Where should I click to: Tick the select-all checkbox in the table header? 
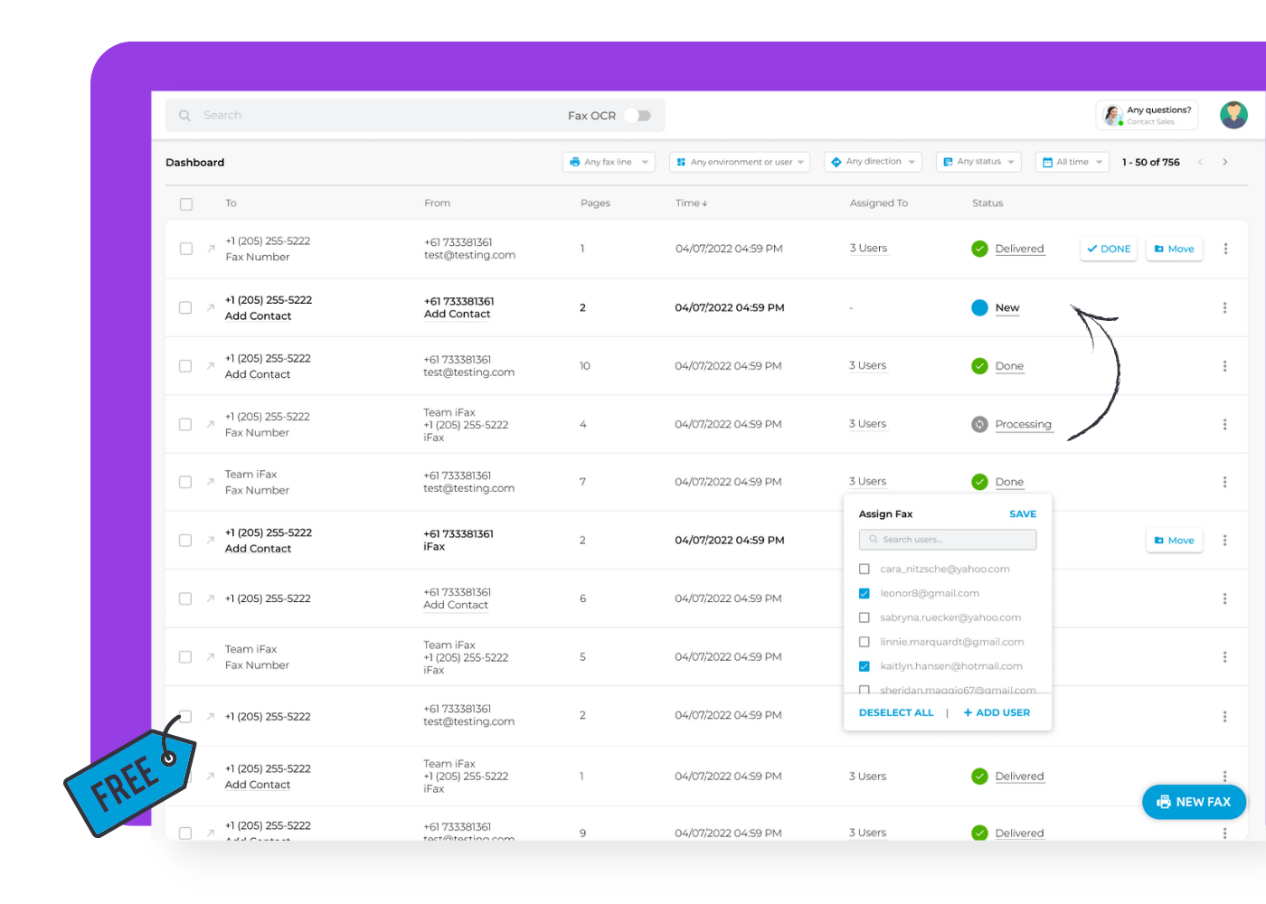tap(186, 204)
